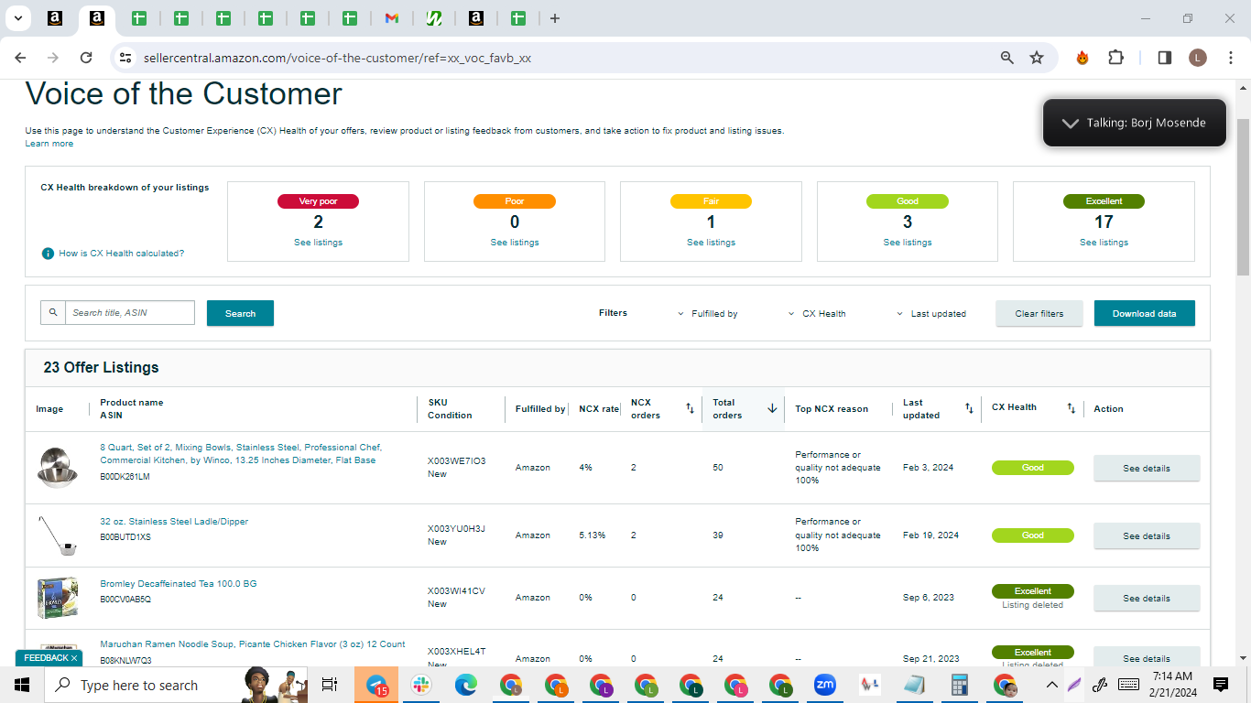Open the Bromley Decaffeinated Tea listing
The image size is (1251, 703).
coord(179,584)
